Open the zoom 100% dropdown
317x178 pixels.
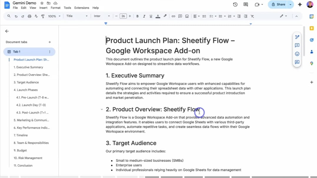(x=54, y=16)
